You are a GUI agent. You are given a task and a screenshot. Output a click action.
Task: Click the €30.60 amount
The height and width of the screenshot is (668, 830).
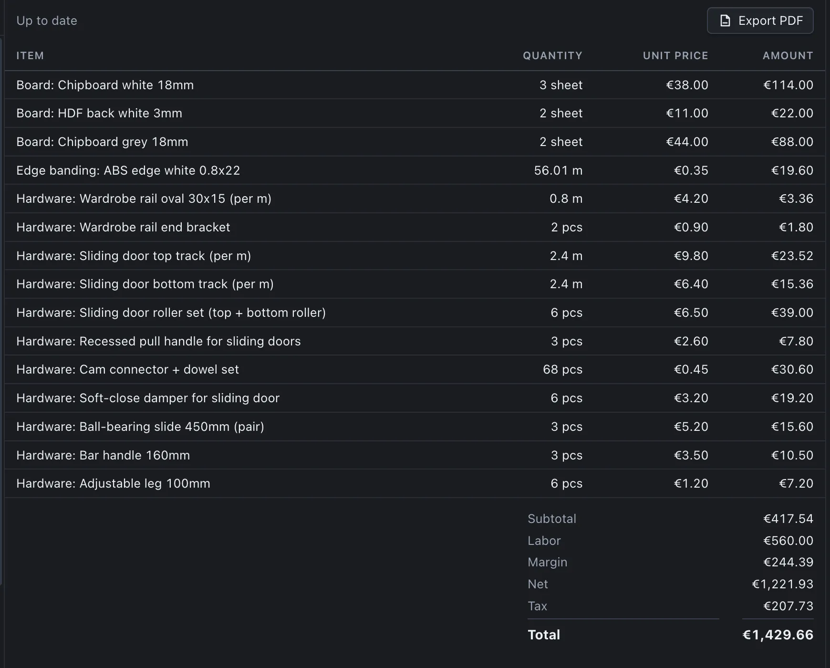tap(792, 369)
